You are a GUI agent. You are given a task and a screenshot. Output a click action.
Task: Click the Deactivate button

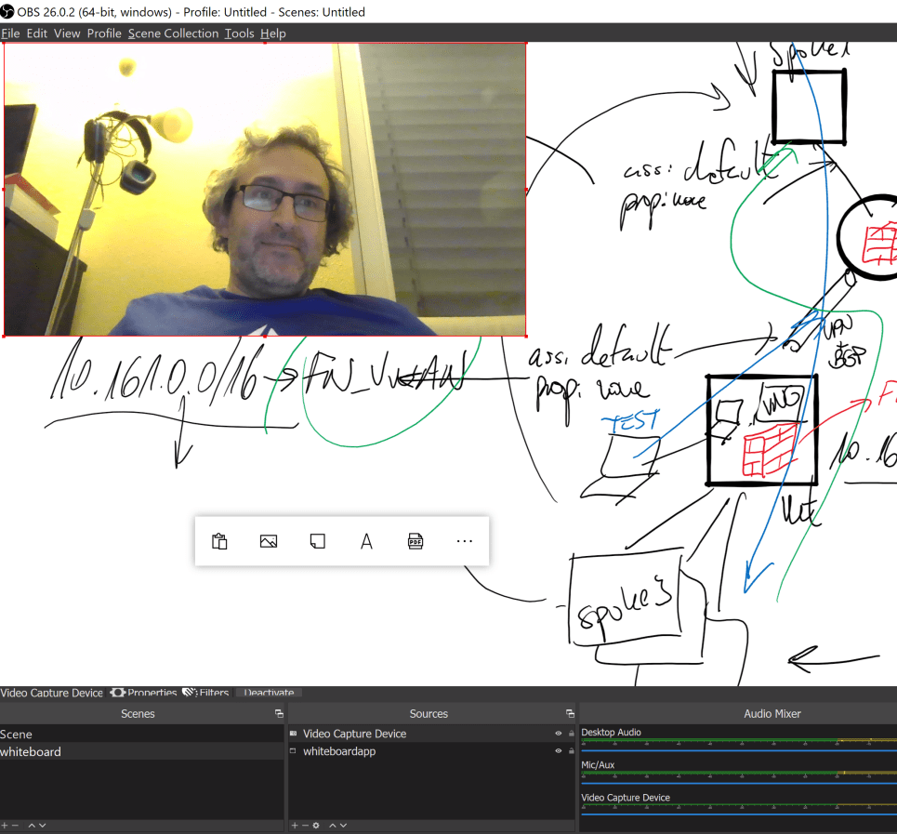pyautogui.click(x=269, y=693)
